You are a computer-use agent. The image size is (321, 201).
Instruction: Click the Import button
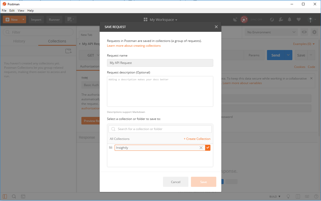point(36,19)
